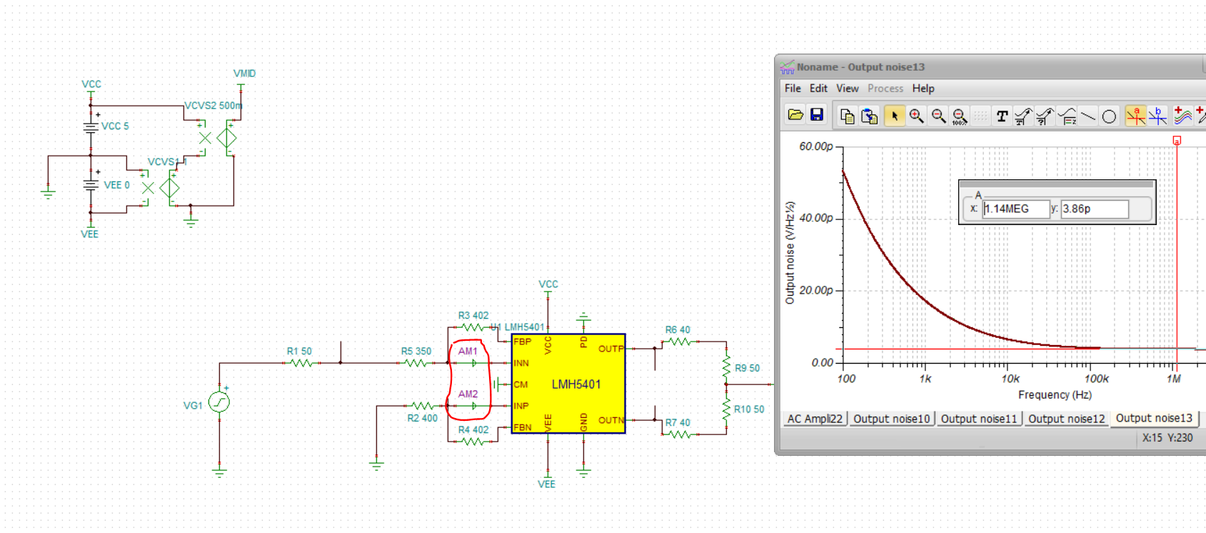Select resistor R5 350
The image size is (1206, 533).
coord(416,363)
